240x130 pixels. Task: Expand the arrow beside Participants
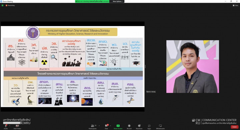pyautogui.click(x=99, y=126)
